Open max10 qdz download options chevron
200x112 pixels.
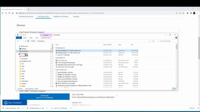point(71,108)
